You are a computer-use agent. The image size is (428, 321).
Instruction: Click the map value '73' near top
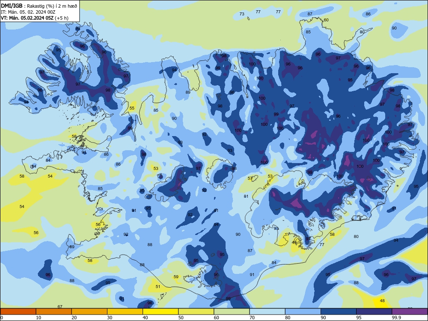(x=242, y=14)
